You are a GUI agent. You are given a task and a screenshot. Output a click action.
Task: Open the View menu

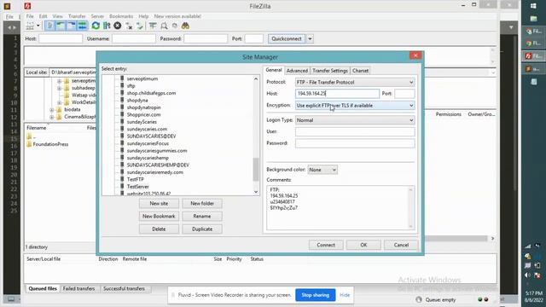[57, 16]
